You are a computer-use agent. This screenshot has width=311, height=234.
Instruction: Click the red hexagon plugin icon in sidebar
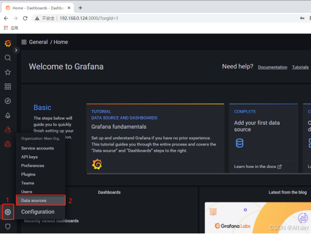click(x=8, y=144)
